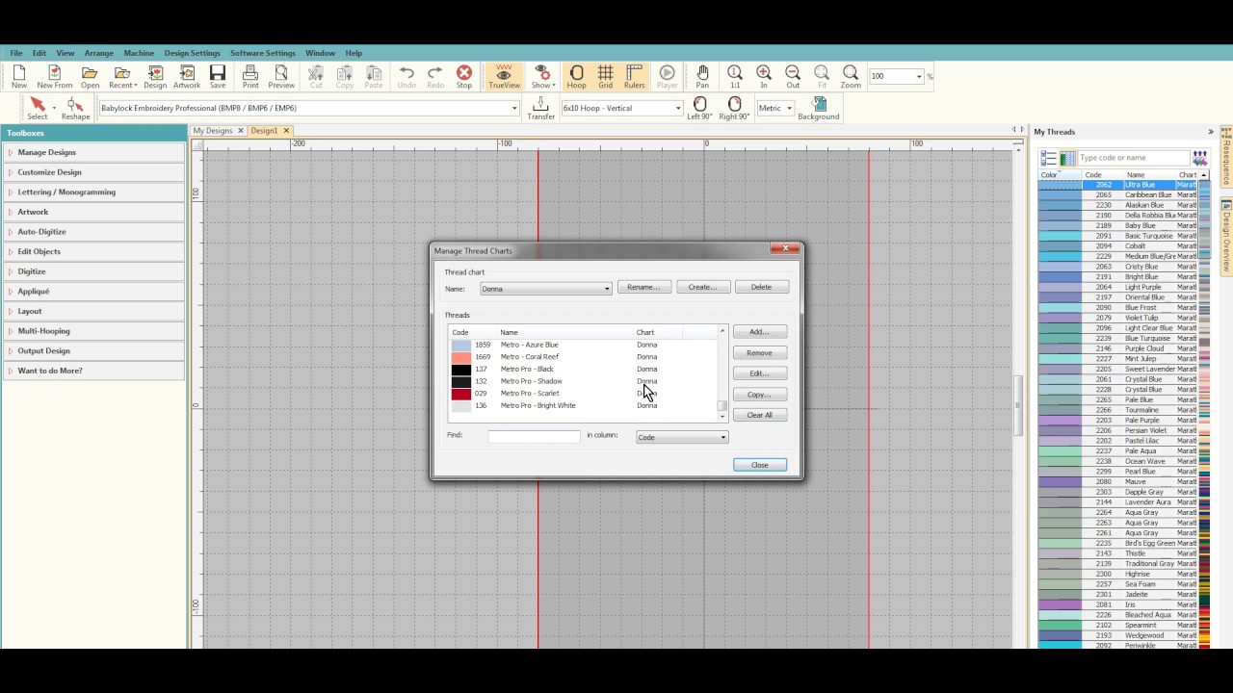This screenshot has width=1233, height=693.
Task: Open the File menu
Action: 16,53
